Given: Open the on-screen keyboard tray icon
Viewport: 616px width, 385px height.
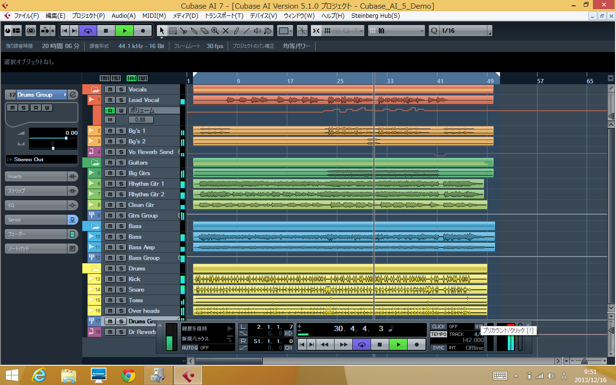Looking at the screenshot, I should click(x=500, y=375).
